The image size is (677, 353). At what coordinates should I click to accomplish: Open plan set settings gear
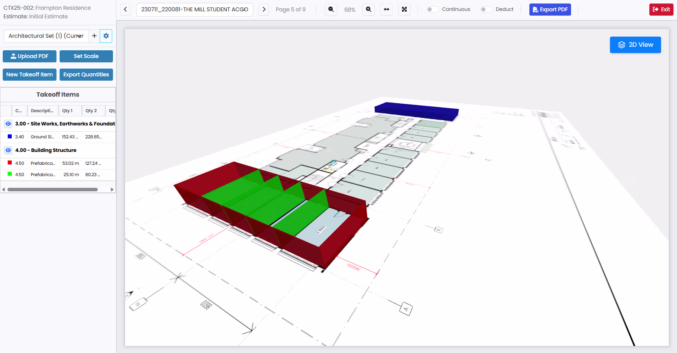click(x=106, y=36)
